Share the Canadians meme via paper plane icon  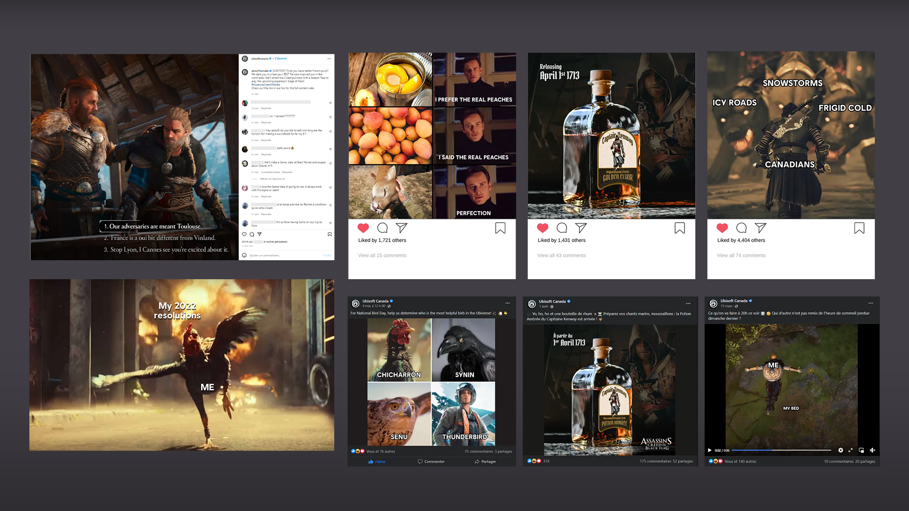[x=760, y=228]
